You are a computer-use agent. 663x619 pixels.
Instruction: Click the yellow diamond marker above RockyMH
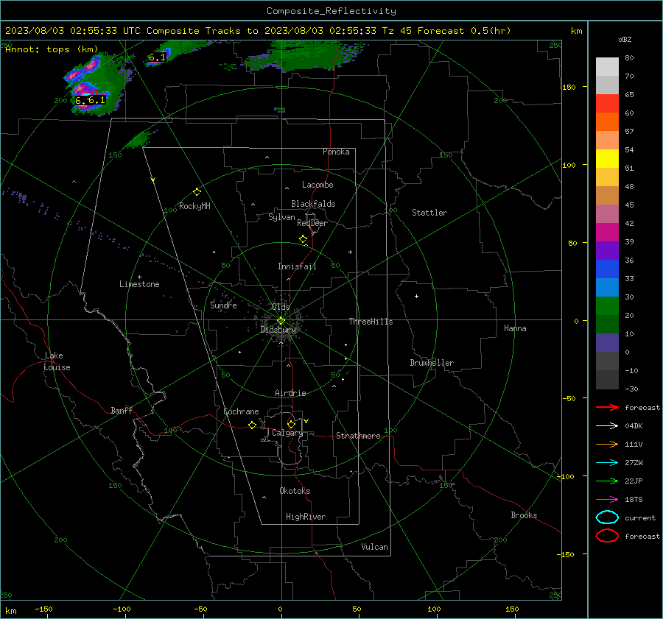pyautogui.click(x=197, y=192)
